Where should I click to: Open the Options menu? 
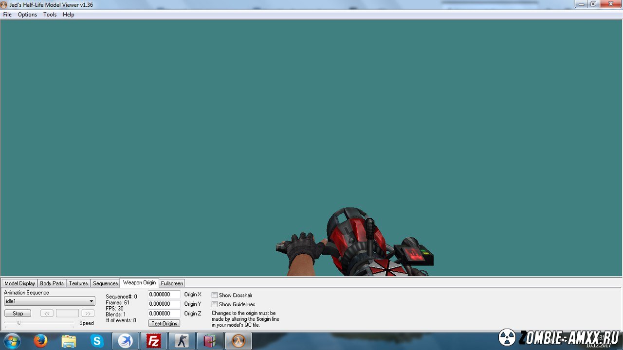(x=27, y=15)
